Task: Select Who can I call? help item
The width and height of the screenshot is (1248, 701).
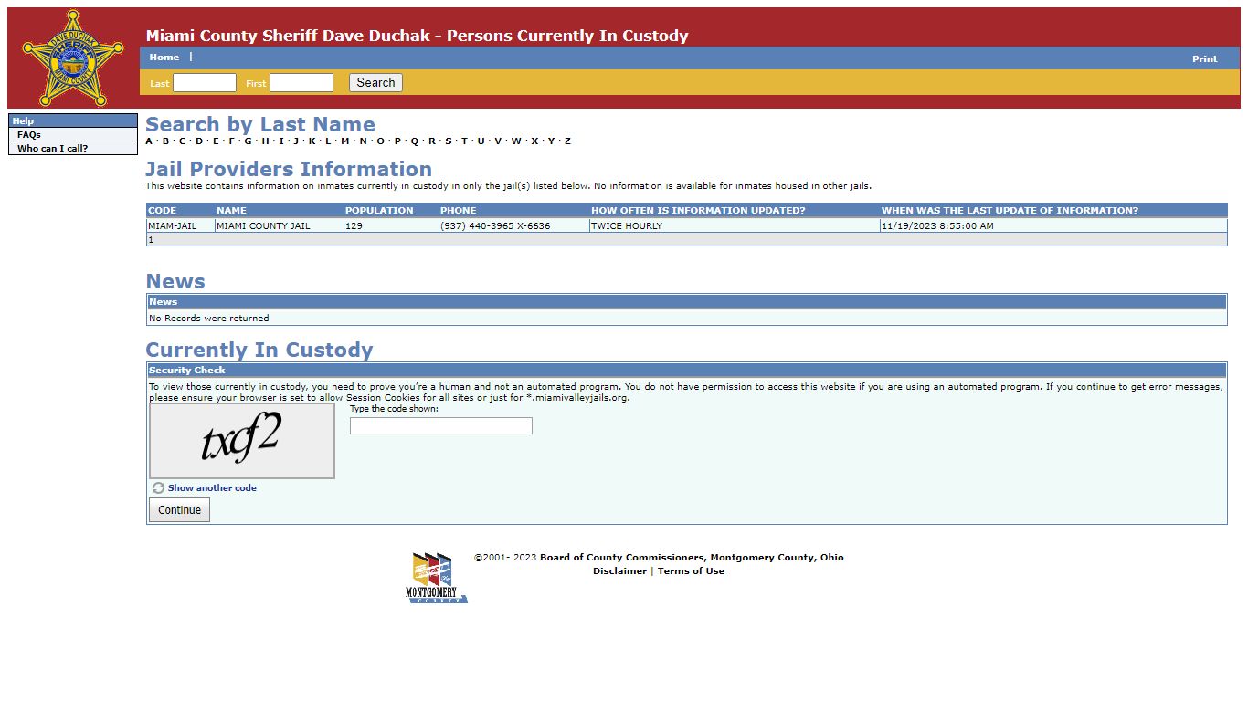Action: 53,149
